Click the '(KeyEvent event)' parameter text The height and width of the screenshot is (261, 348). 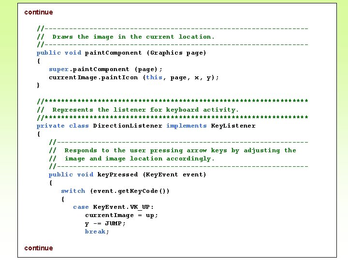click(174, 174)
